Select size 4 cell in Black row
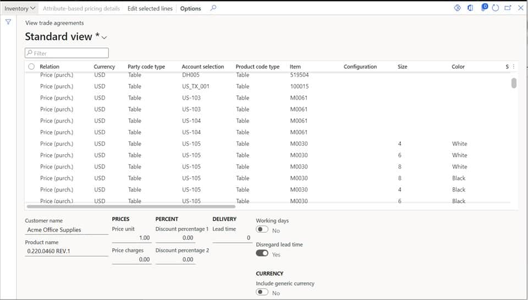Viewport: 528px width, 300px height. [400, 189]
